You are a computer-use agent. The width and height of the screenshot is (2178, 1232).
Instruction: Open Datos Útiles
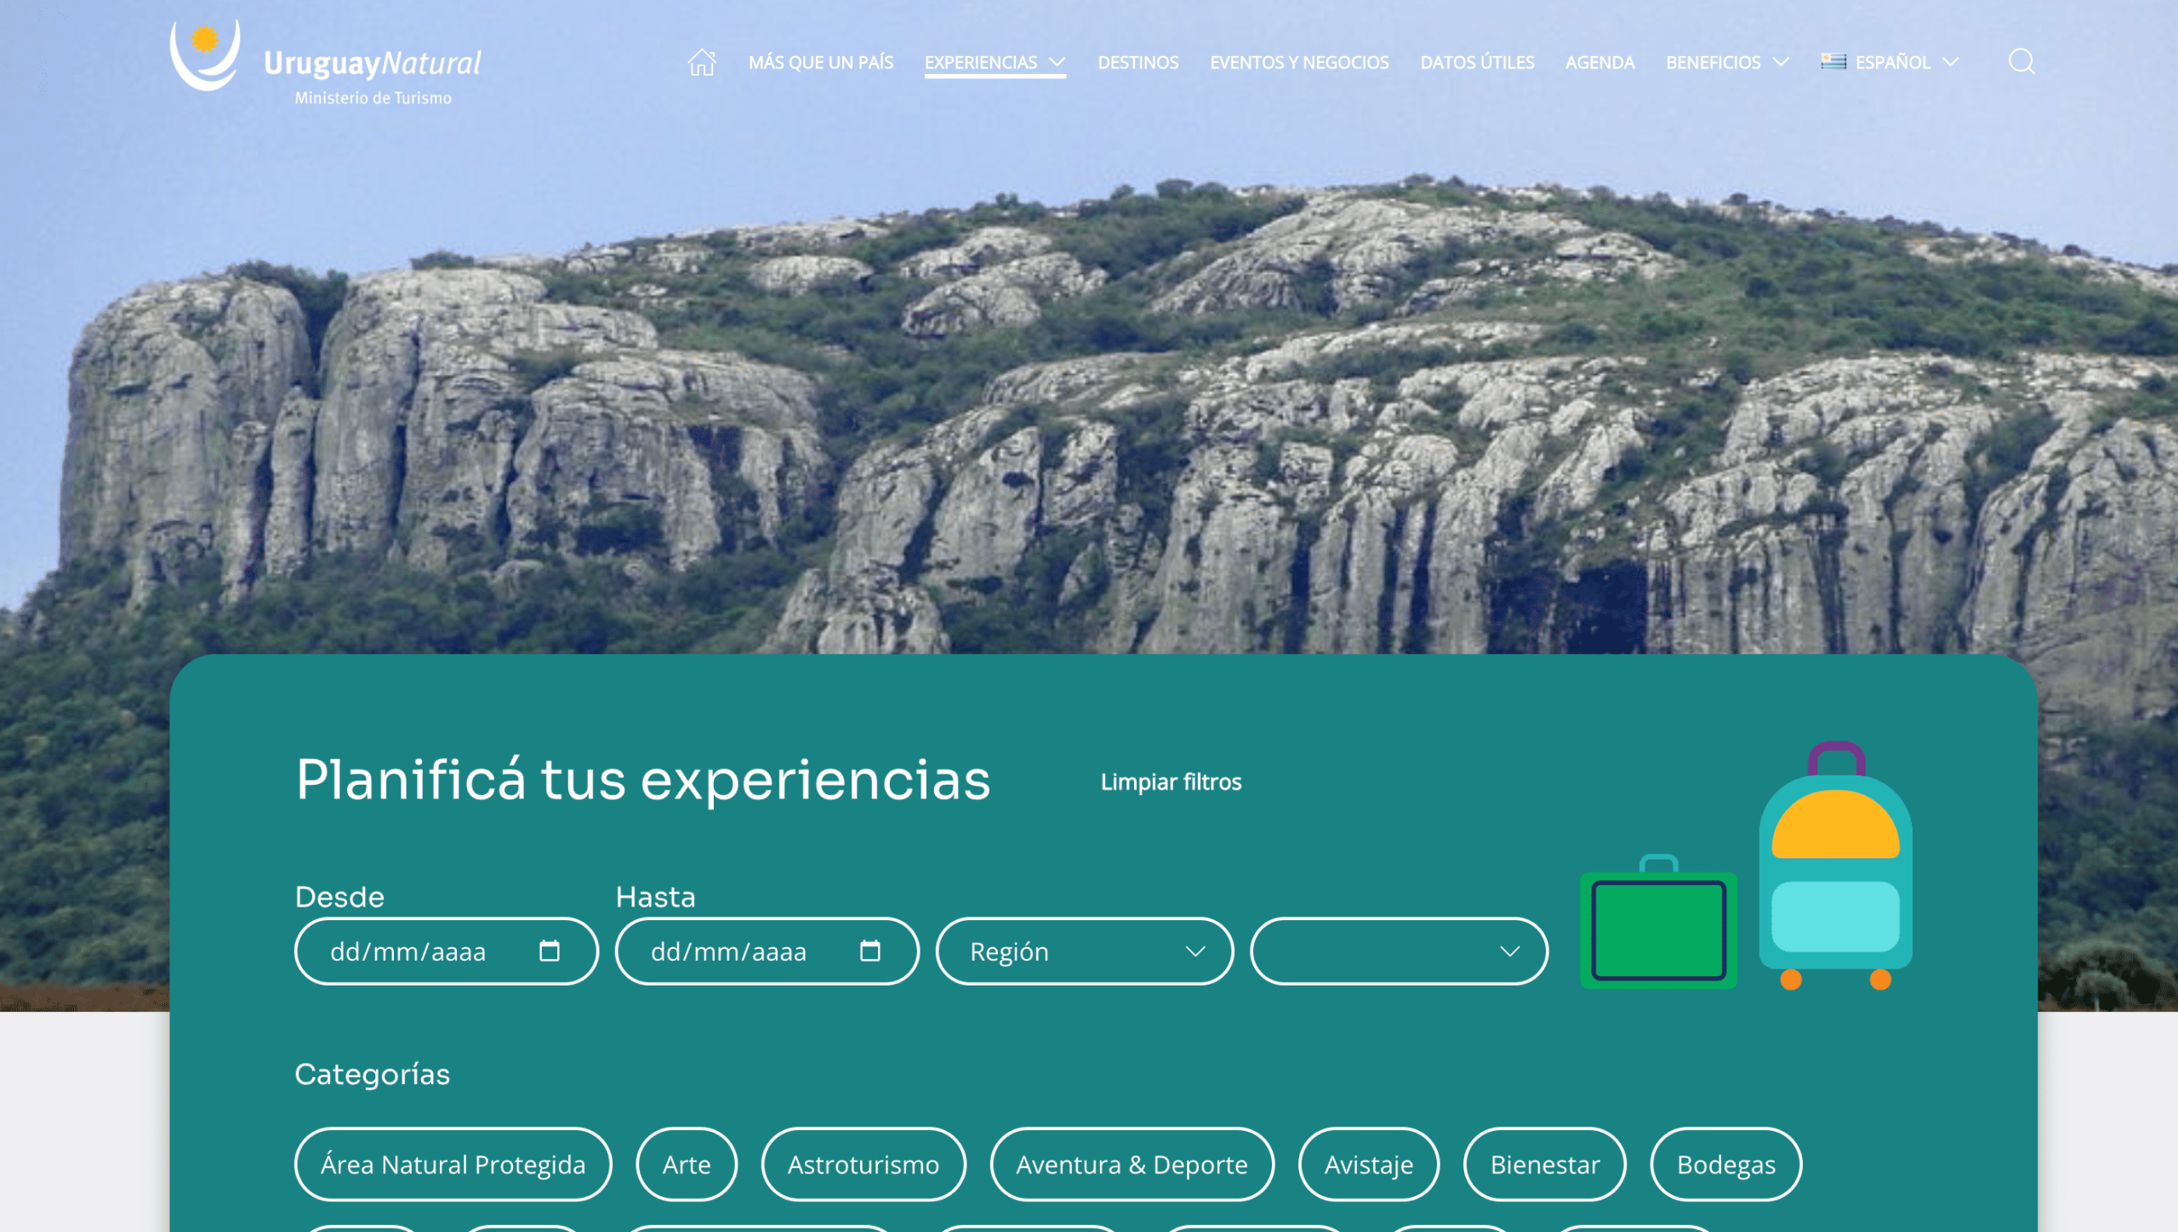pyautogui.click(x=1477, y=62)
